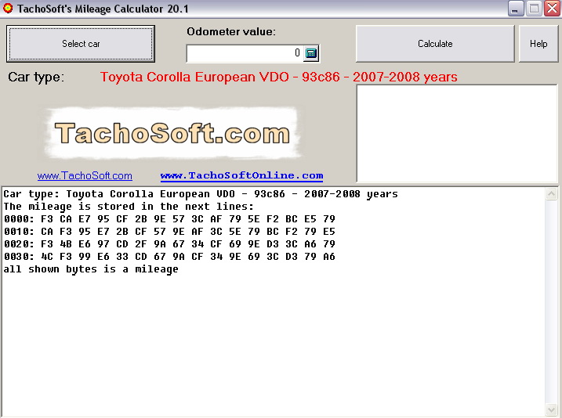Select hex line starting 0030:
The image size is (562, 418).
tap(169, 256)
